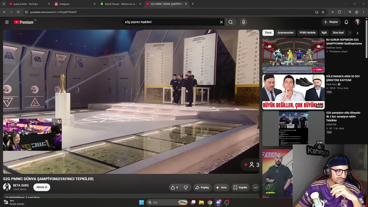Open Discord from the taskbar
The height and width of the screenshot is (207, 368).
point(218,202)
